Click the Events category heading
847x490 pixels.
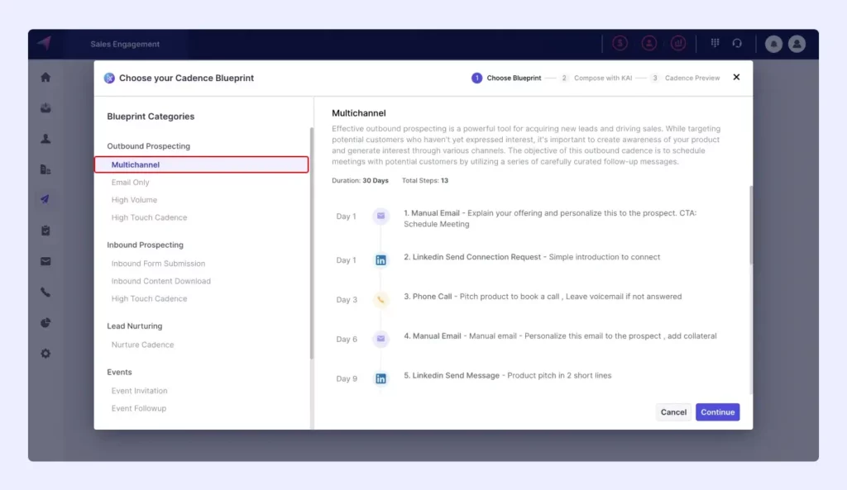(x=119, y=373)
